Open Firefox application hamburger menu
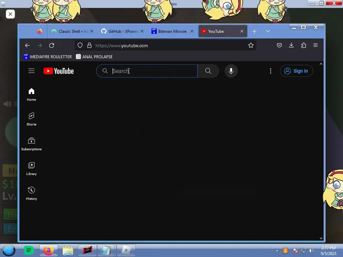 pyautogui.click(x=316, y=45)
